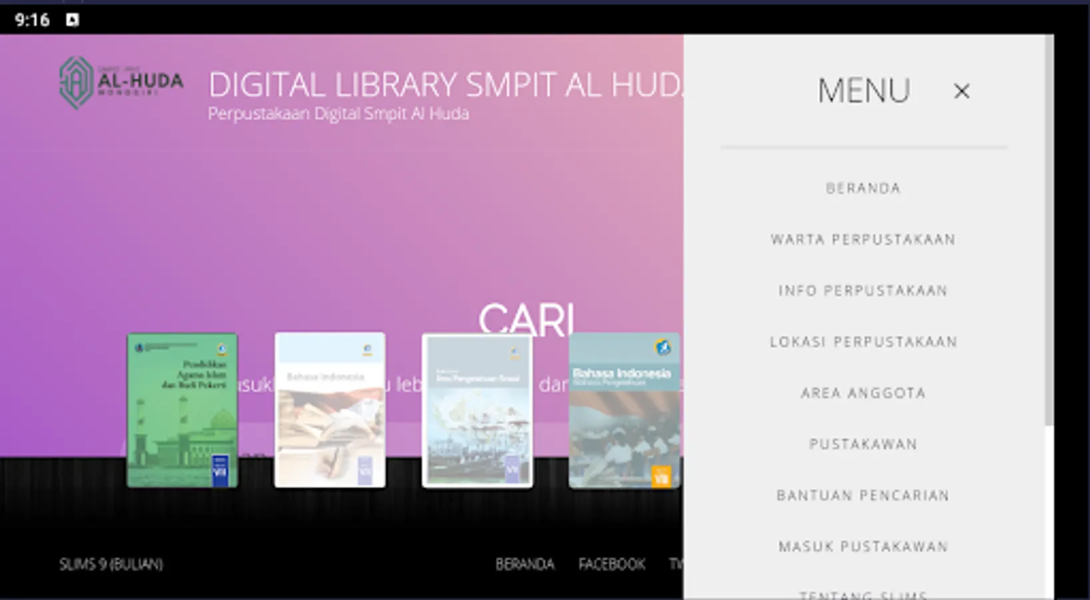The width and height of the screenshot is (1090, 600).
Task: Close the menu with the X icon
Action: click(x=961, y=91)
